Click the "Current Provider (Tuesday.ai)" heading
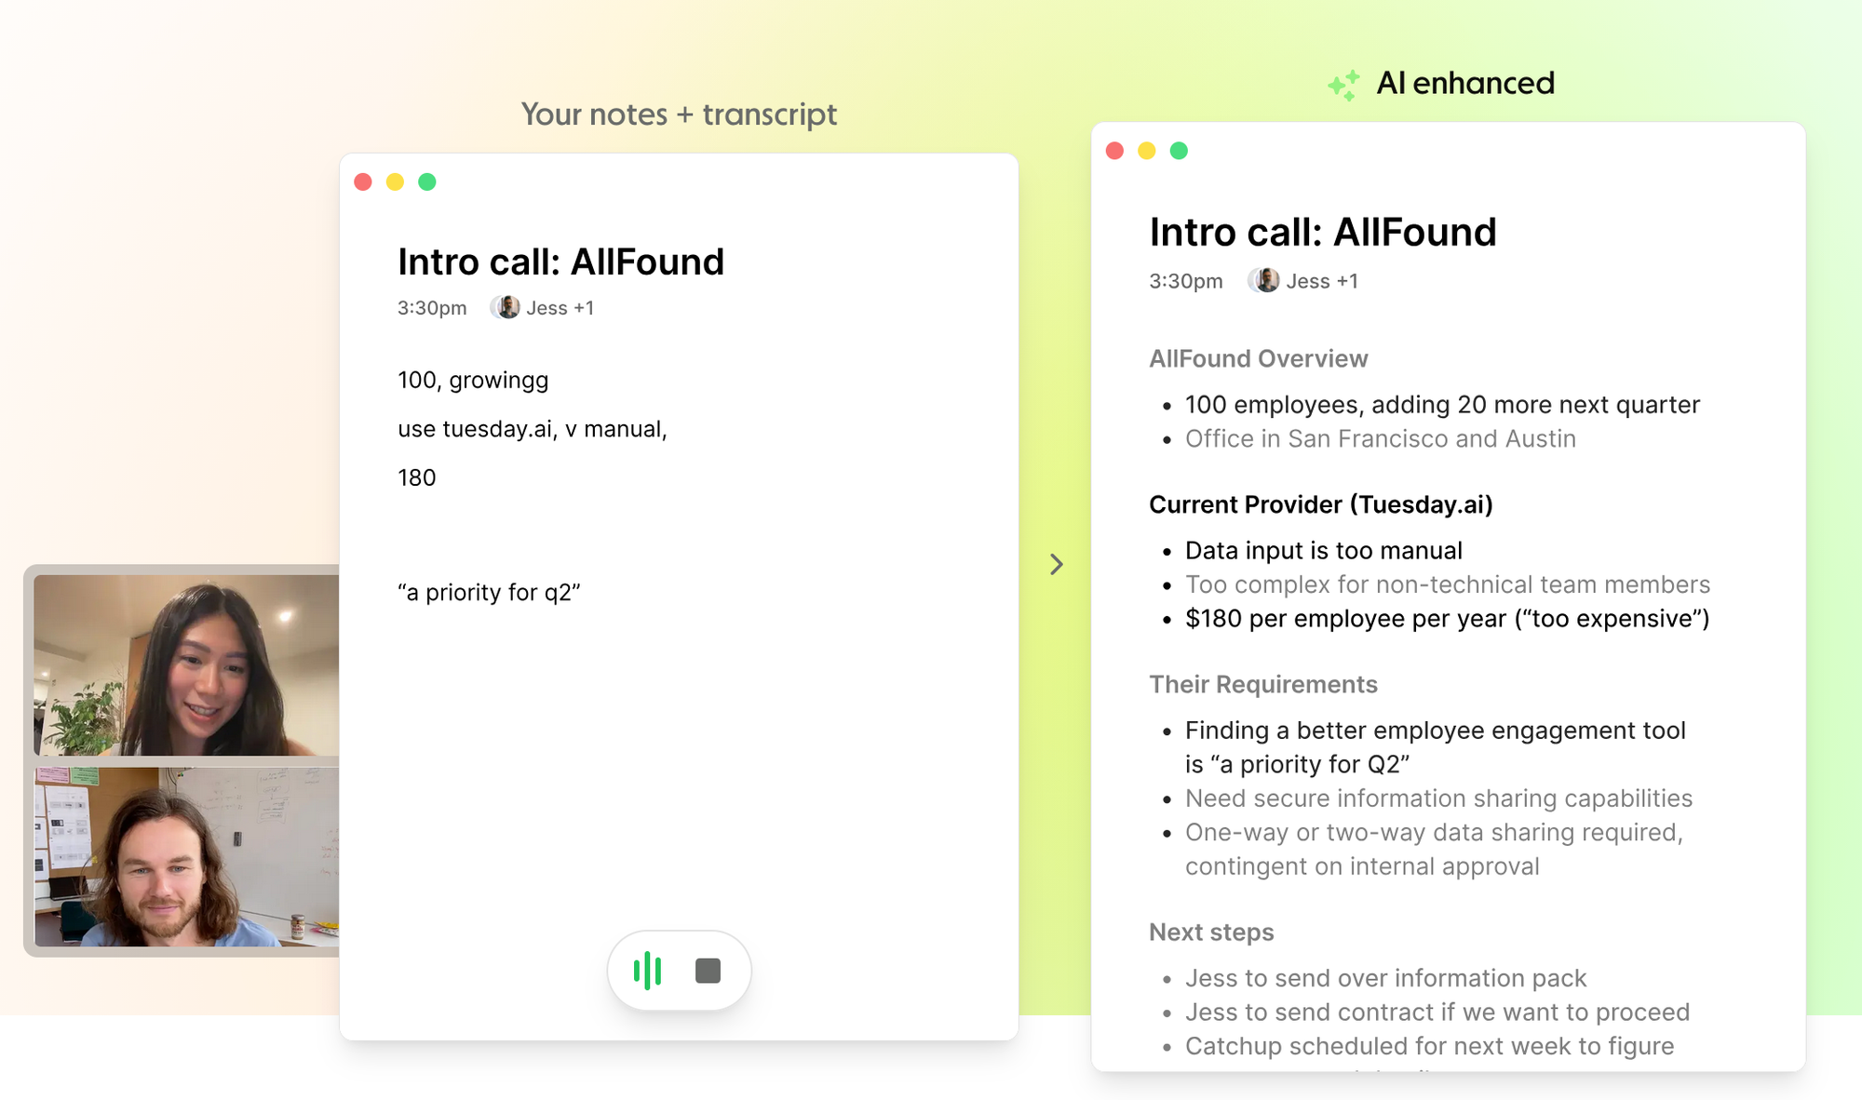 click(x=1320, y=504)
